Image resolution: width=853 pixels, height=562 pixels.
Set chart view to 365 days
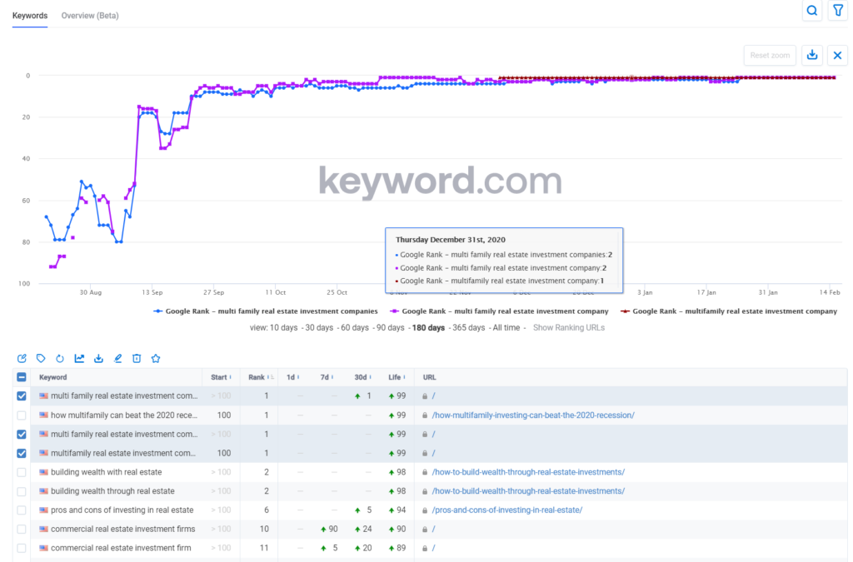point(468,328)
